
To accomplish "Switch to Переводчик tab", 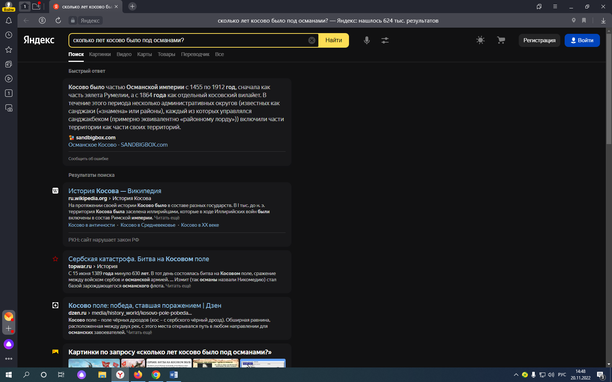I will click(195, 54).
